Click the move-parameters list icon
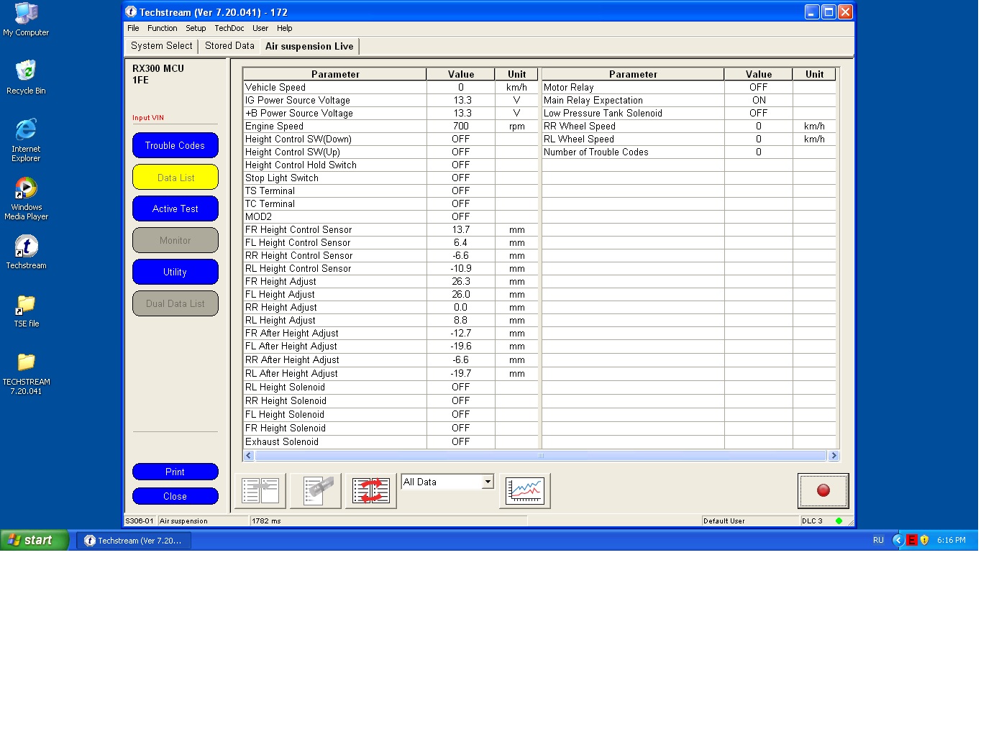 (x=260, y=491)
